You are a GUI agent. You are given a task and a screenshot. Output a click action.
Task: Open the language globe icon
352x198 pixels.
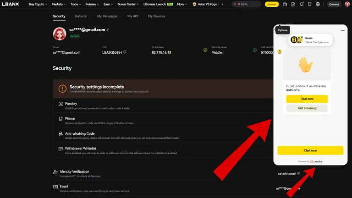pyautogui.click(x=318, y=4)
